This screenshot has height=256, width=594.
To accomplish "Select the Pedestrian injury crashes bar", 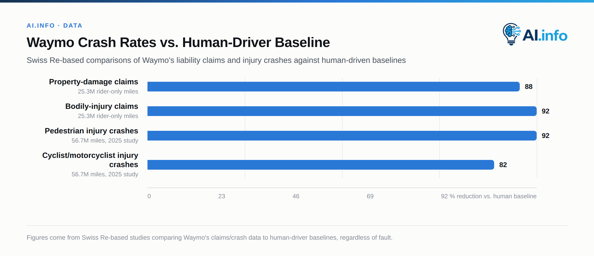I will click(342, 136).
